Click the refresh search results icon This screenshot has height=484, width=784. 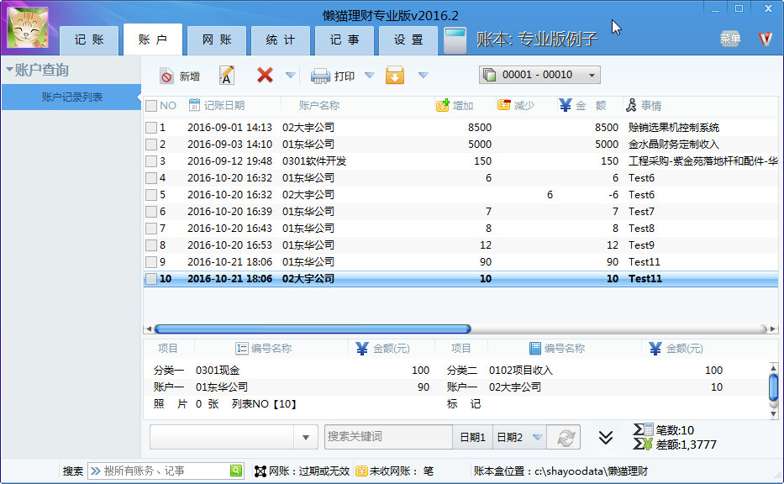(x=565, y=438)
